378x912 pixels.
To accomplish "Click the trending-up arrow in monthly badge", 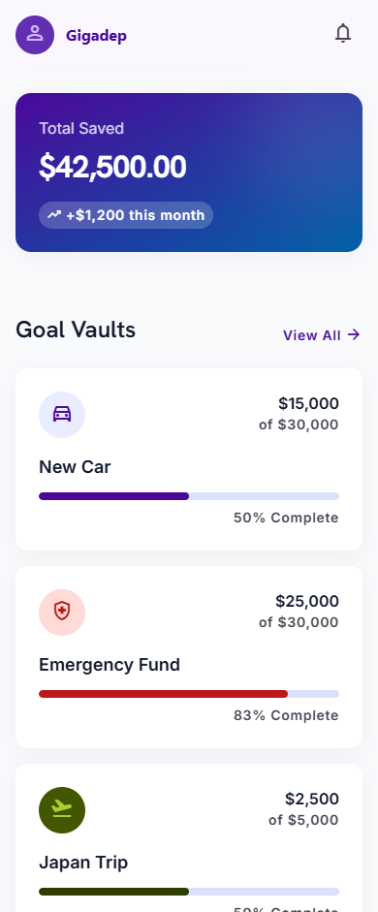I will pyautogui.click(x=54, y=215).
